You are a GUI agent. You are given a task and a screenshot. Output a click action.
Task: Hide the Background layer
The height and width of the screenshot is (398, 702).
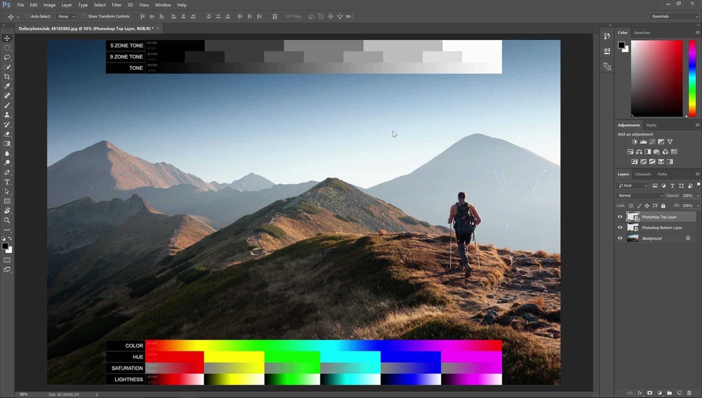click(620, 238)
